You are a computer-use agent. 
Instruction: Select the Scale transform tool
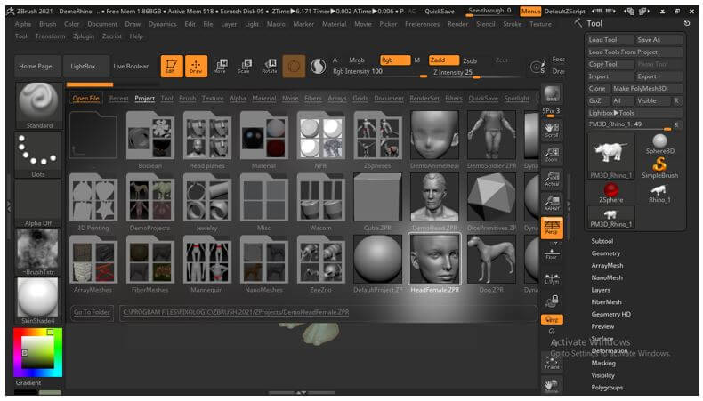point(245,67)
